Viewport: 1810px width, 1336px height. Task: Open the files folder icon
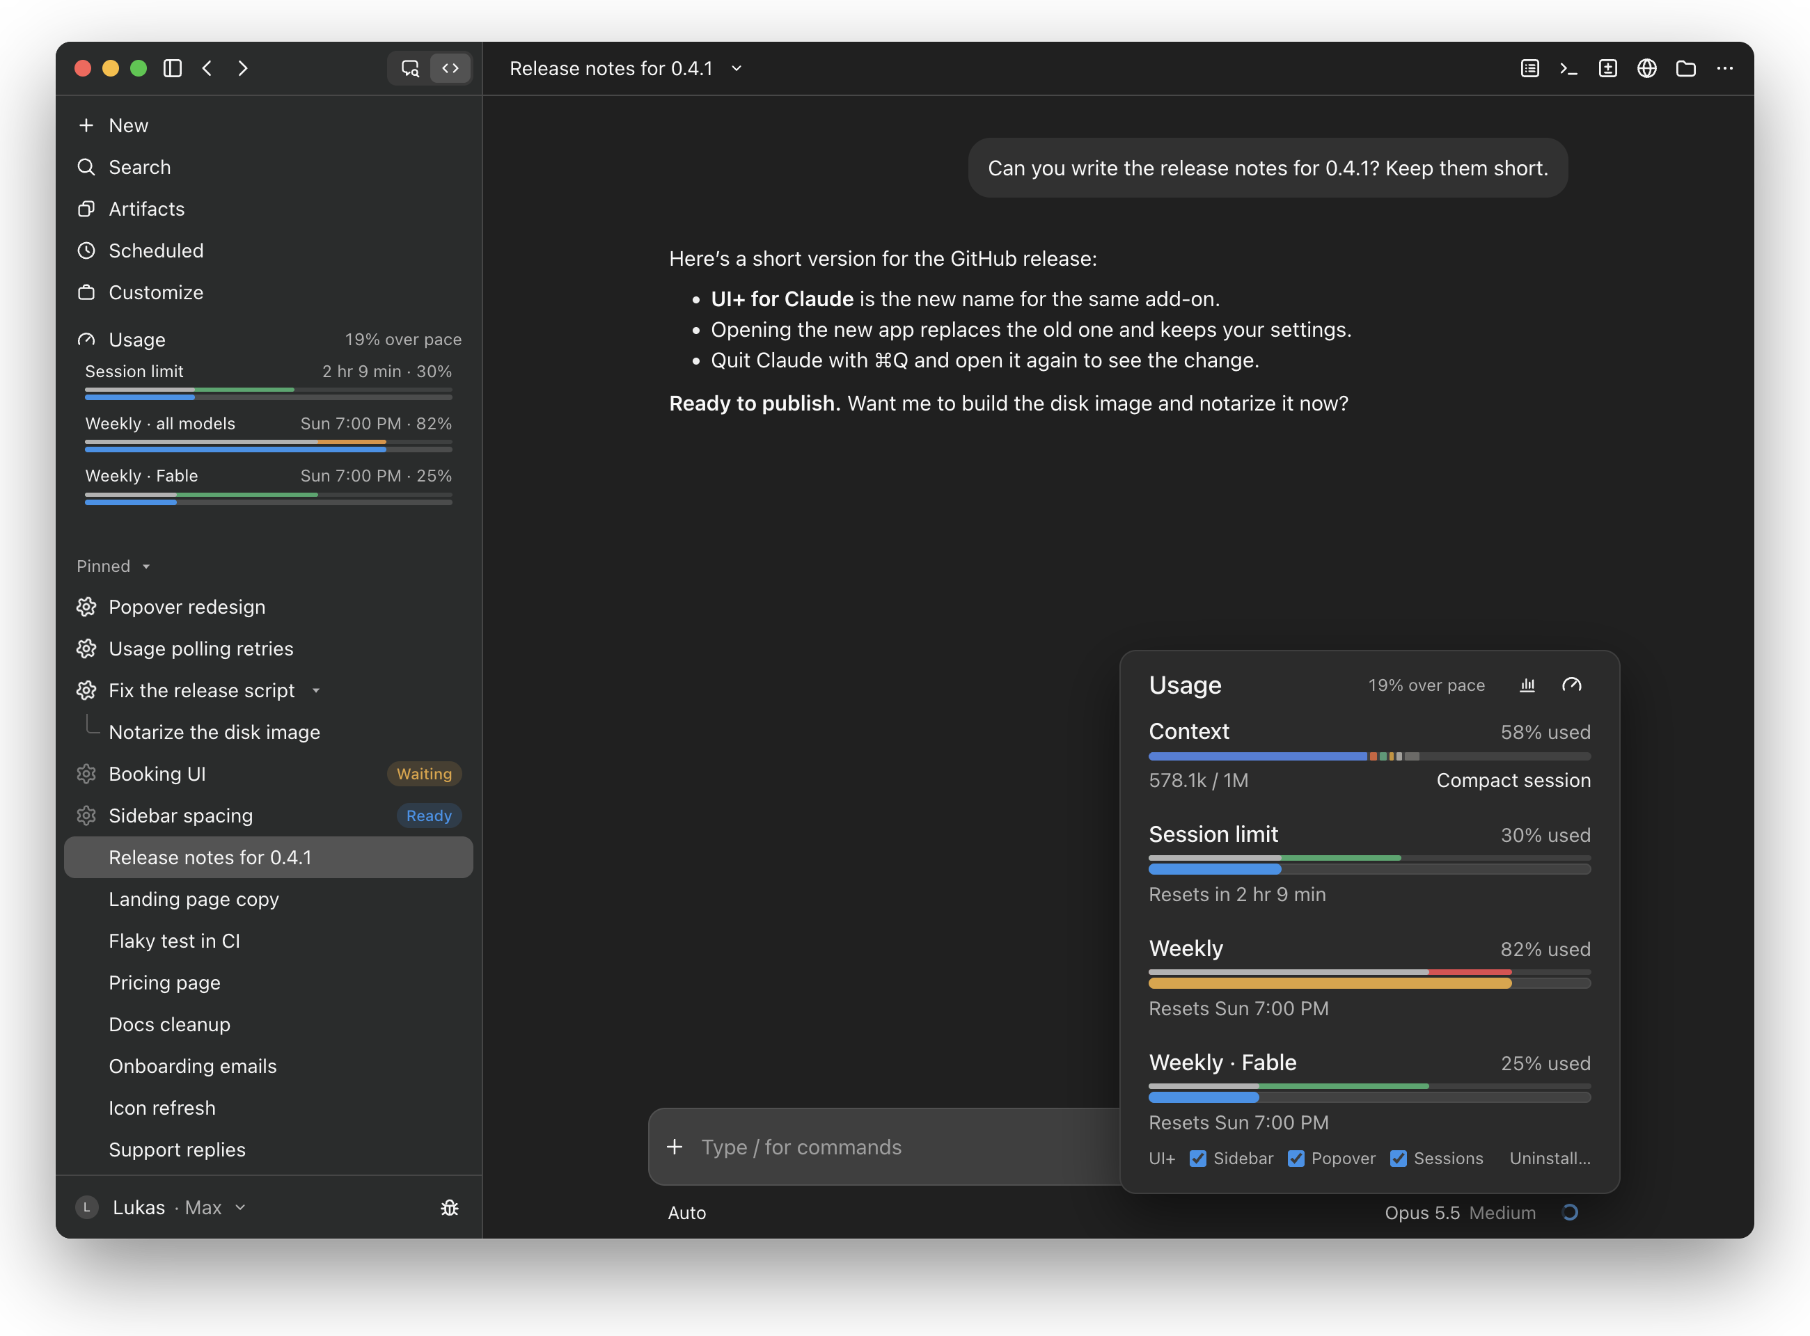1685,68
